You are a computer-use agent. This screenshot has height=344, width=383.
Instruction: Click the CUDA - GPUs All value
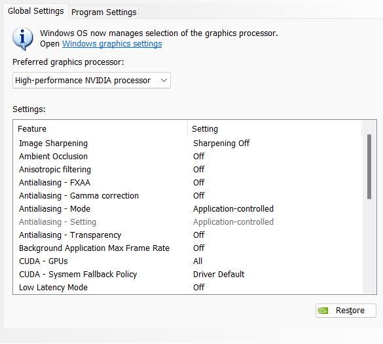pos(198,261)
